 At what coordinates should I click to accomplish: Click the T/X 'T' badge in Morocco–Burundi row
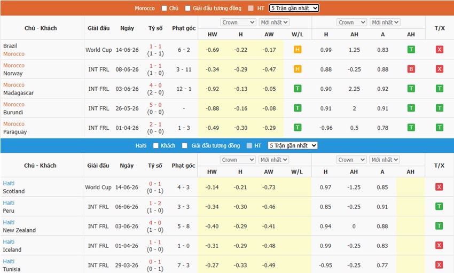(x=440, y=108)
